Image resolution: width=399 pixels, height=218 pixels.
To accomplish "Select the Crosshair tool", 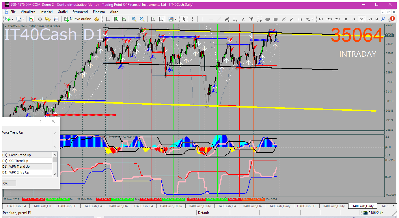I will (192, 19).
